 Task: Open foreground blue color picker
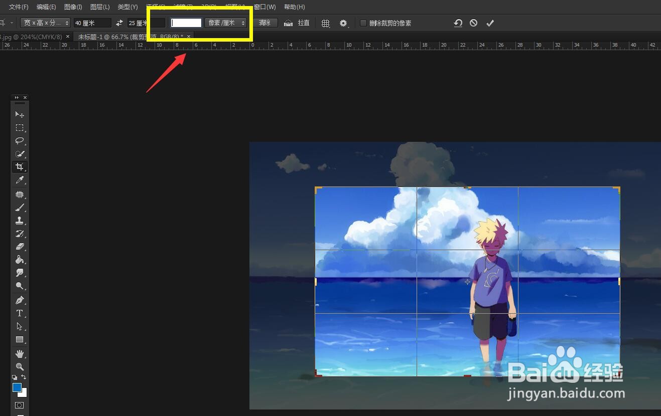pos(17,387)
